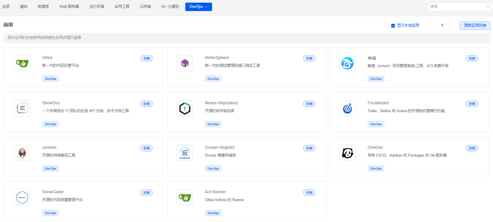The width and height of the screenshot is (493, 222).
Task: Switch to the 建站 tab
Action: [x=24, y=6]
